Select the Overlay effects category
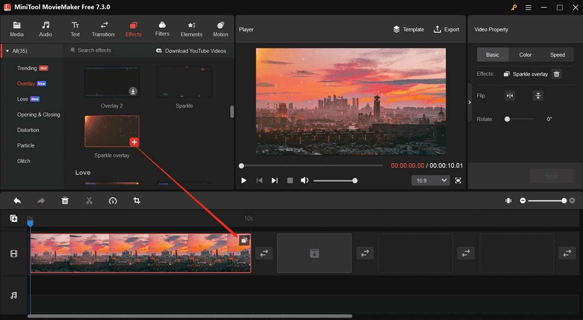Screen dimensions: 583x320 click(x=26, y=84)
